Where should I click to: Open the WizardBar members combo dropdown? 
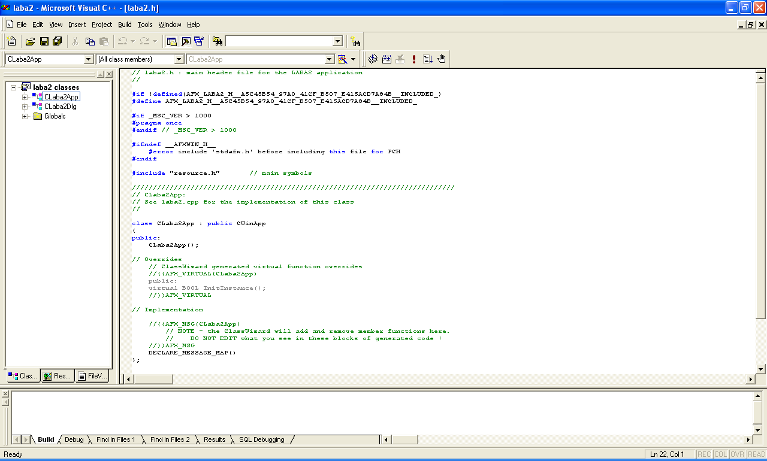[x=329, y=59]
